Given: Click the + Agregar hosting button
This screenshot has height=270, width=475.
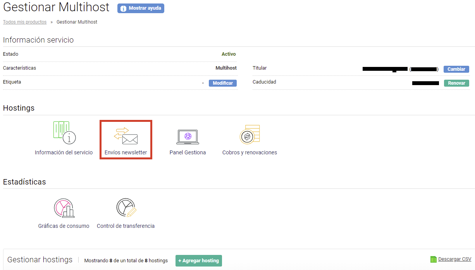Looking at the screenshot, I should [x=199, y=261].
